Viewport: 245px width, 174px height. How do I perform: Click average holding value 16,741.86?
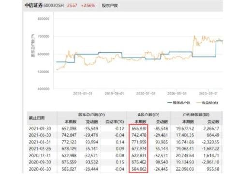coord(185,142)
